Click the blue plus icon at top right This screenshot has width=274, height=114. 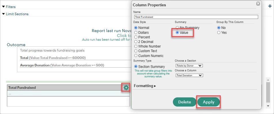pos(270,6)
